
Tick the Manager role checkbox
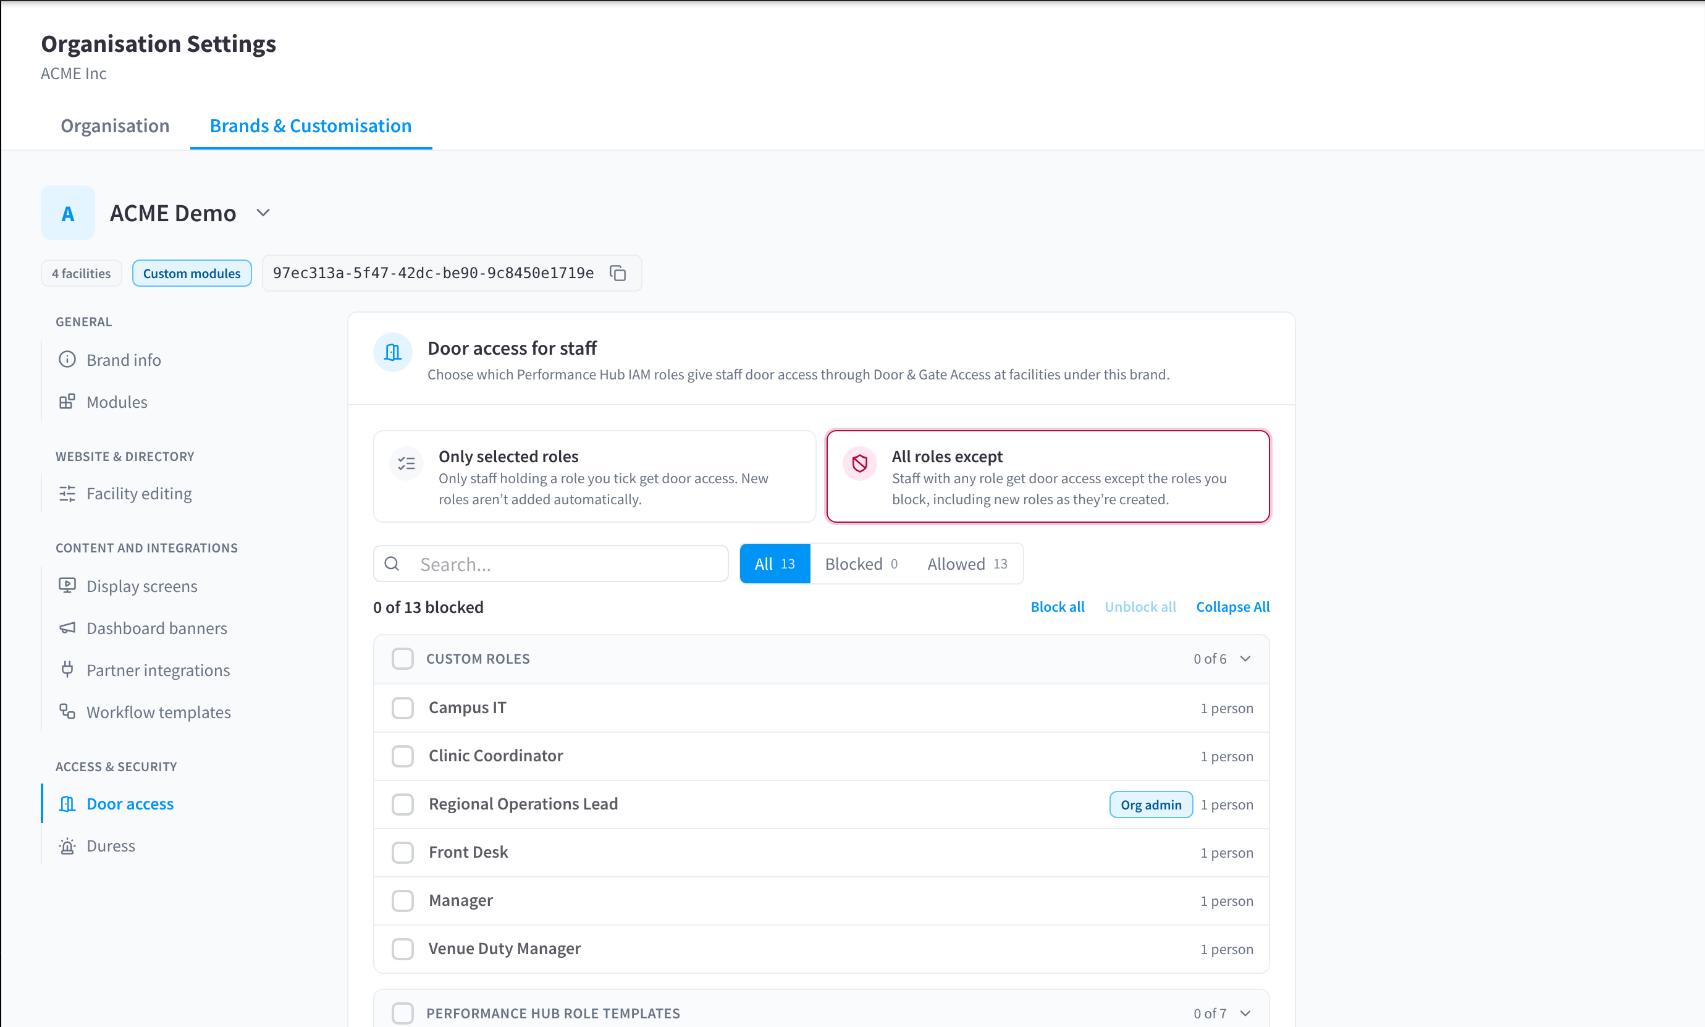coord(403,900)
